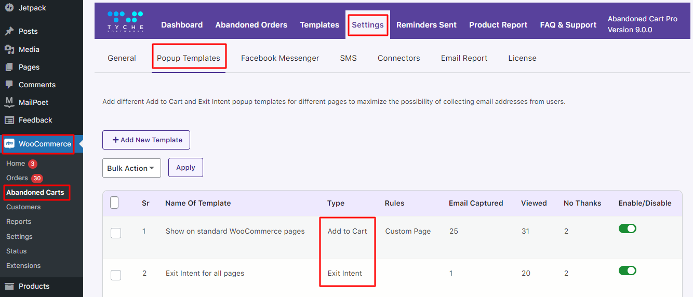Open template Exit Intent for all pages
This screenshot has height=297, width=693.
tap(205, 273)
